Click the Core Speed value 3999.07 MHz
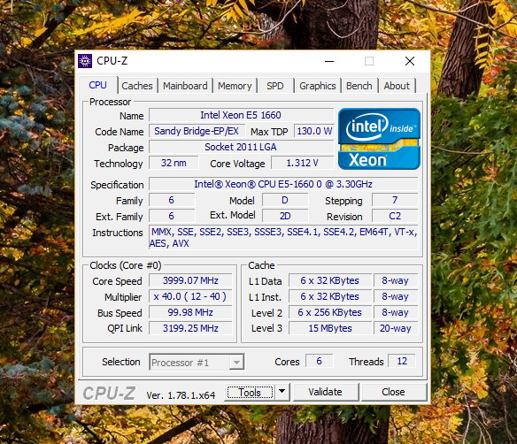Screen dimensions: 517x444 pos(190,280)
